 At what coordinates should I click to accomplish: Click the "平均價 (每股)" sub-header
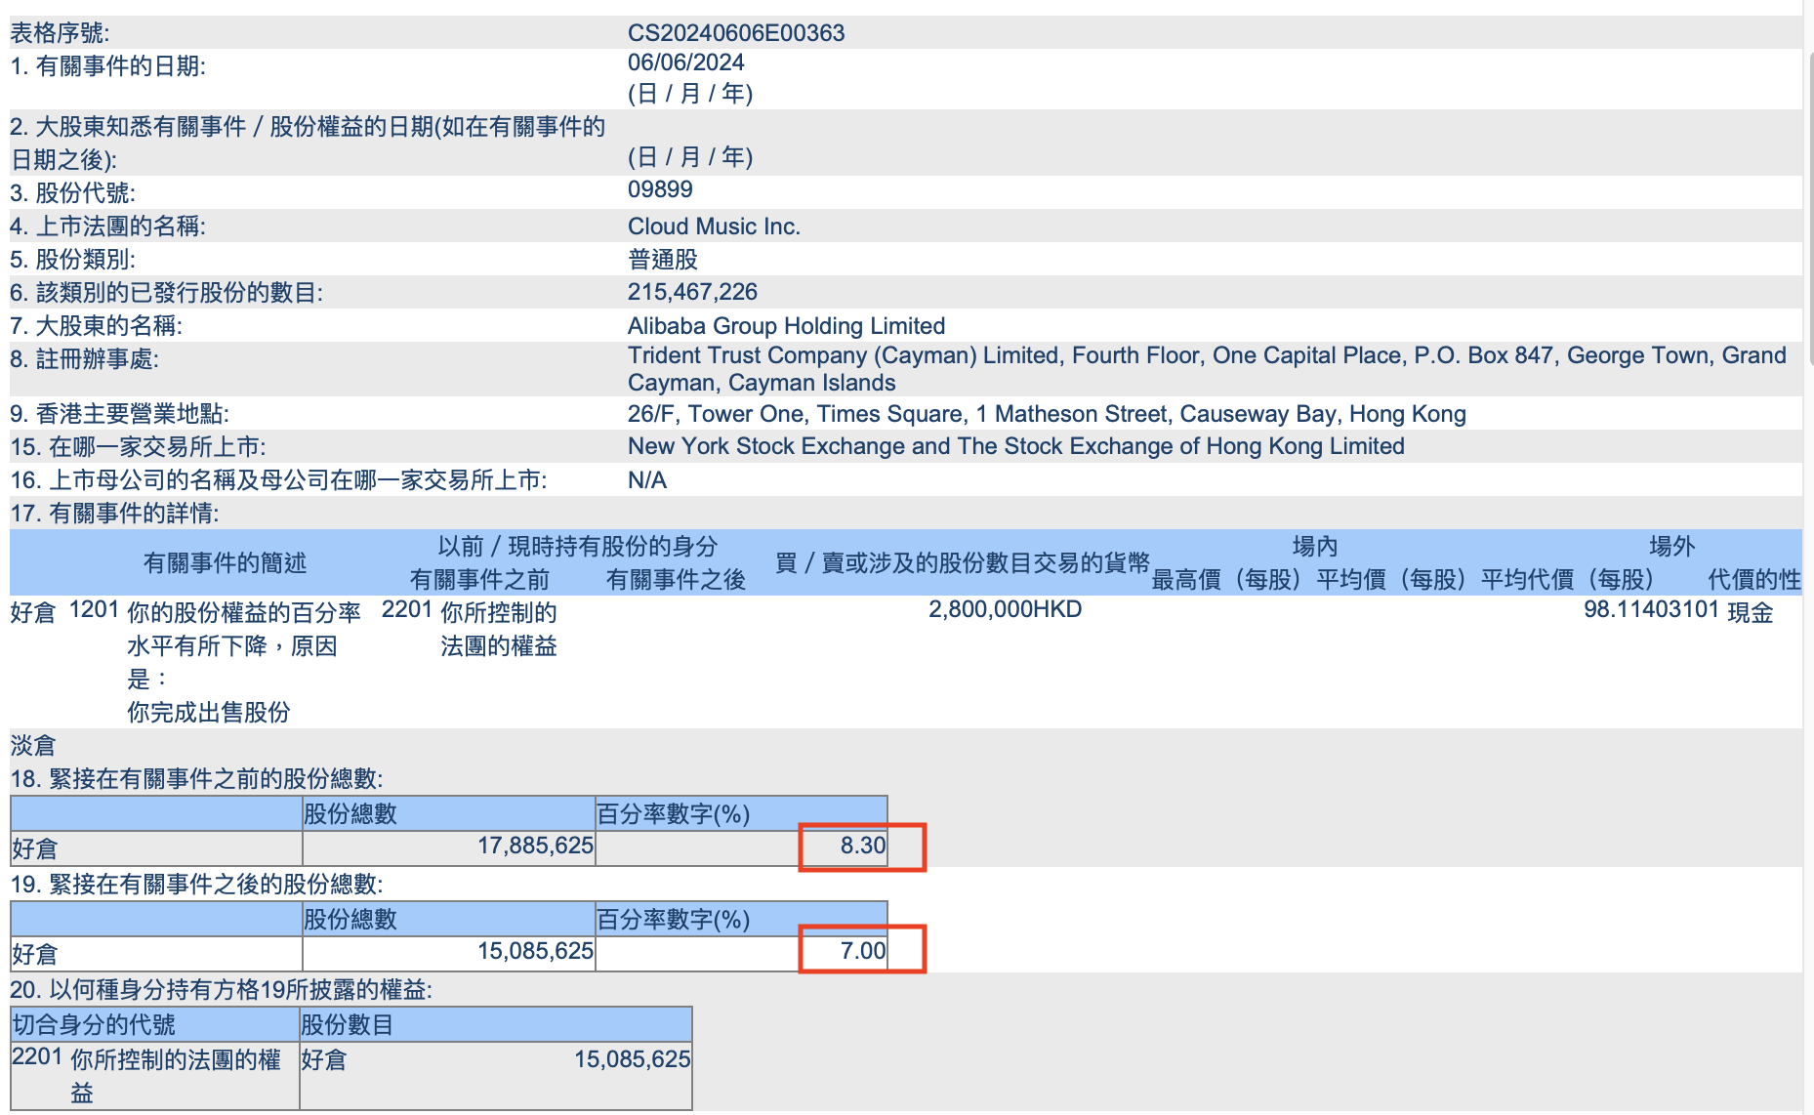[x=1391, y=580]
